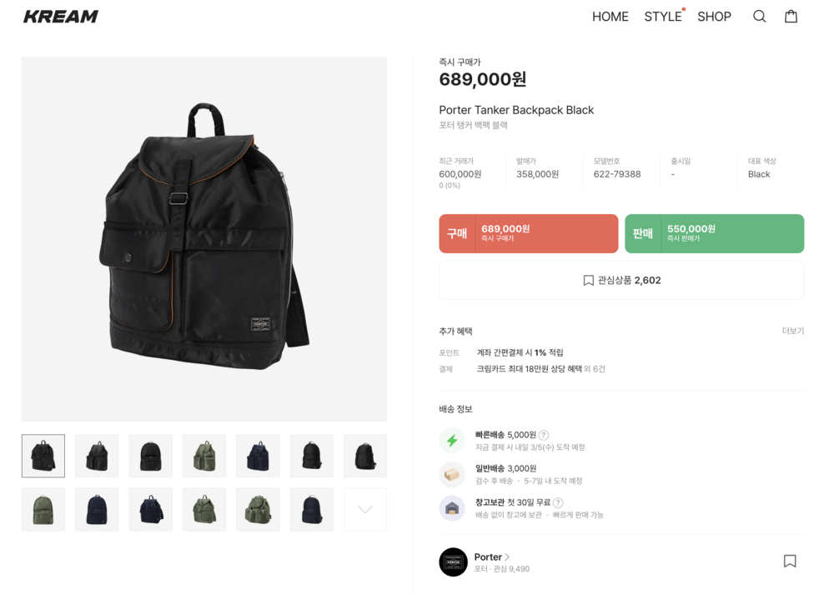Image resolution: width=834 pixels, height=594 pixels.
Task: Select the olive green backpack thumbnail in first row
Action: tap(204, 456)
